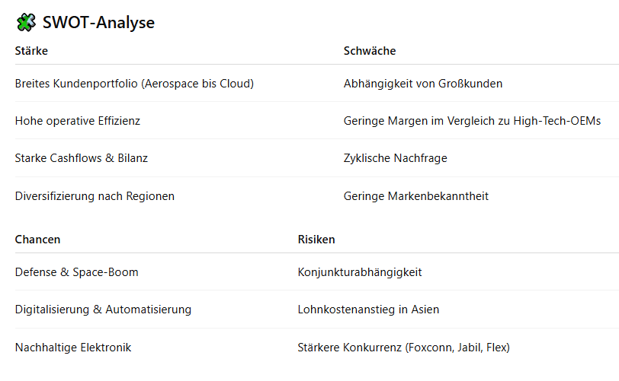Click Geringe Margen im Vergleich cell
Screen dimensions: 619x381
pos(472,121)
